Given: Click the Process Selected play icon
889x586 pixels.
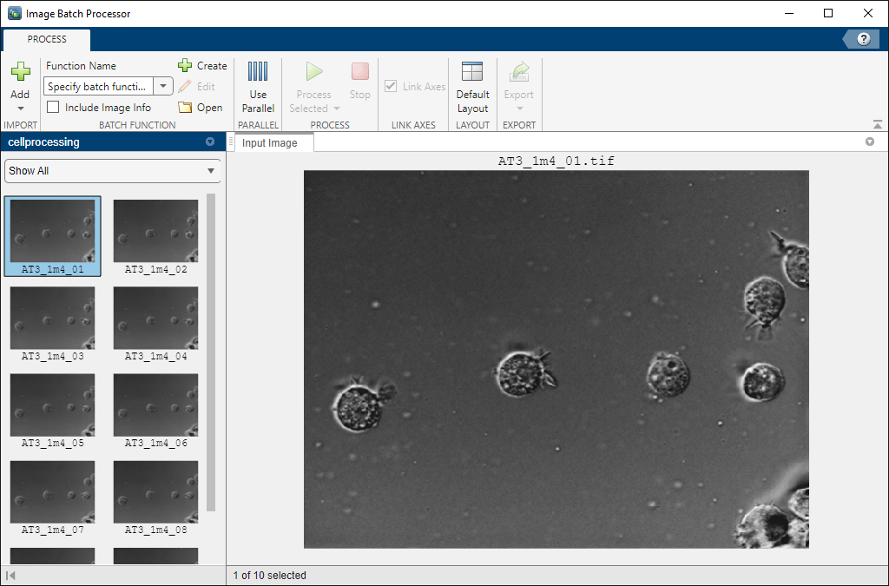Looking at the screenshot, I should pos(313,72).
